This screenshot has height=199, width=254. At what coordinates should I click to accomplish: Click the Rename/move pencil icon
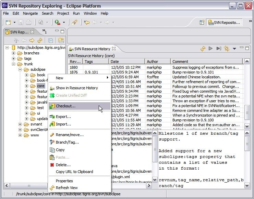tap(52, 135)
